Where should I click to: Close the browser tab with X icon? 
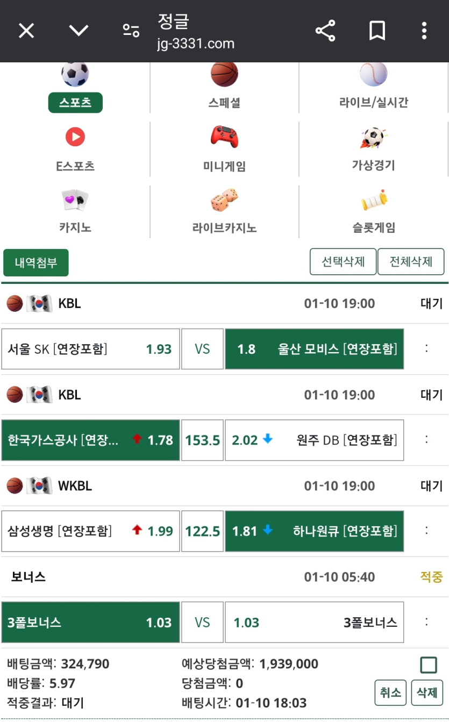click(x=26, y=31)
